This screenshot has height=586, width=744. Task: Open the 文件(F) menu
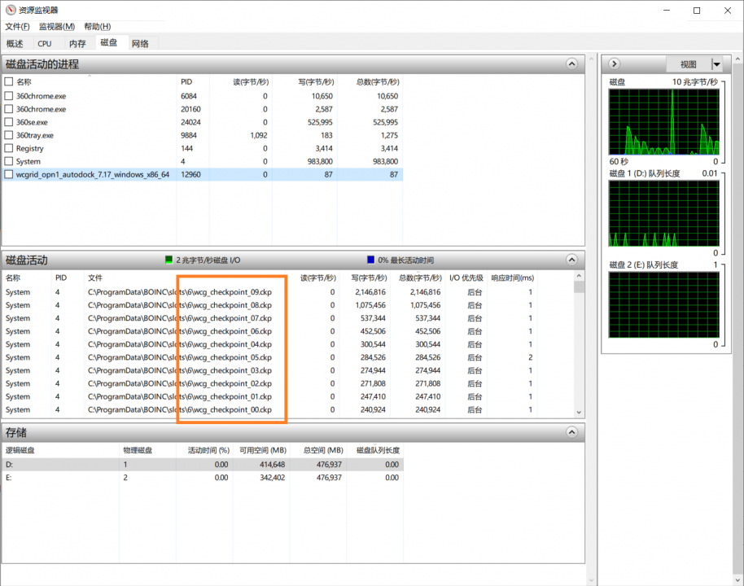18,27
